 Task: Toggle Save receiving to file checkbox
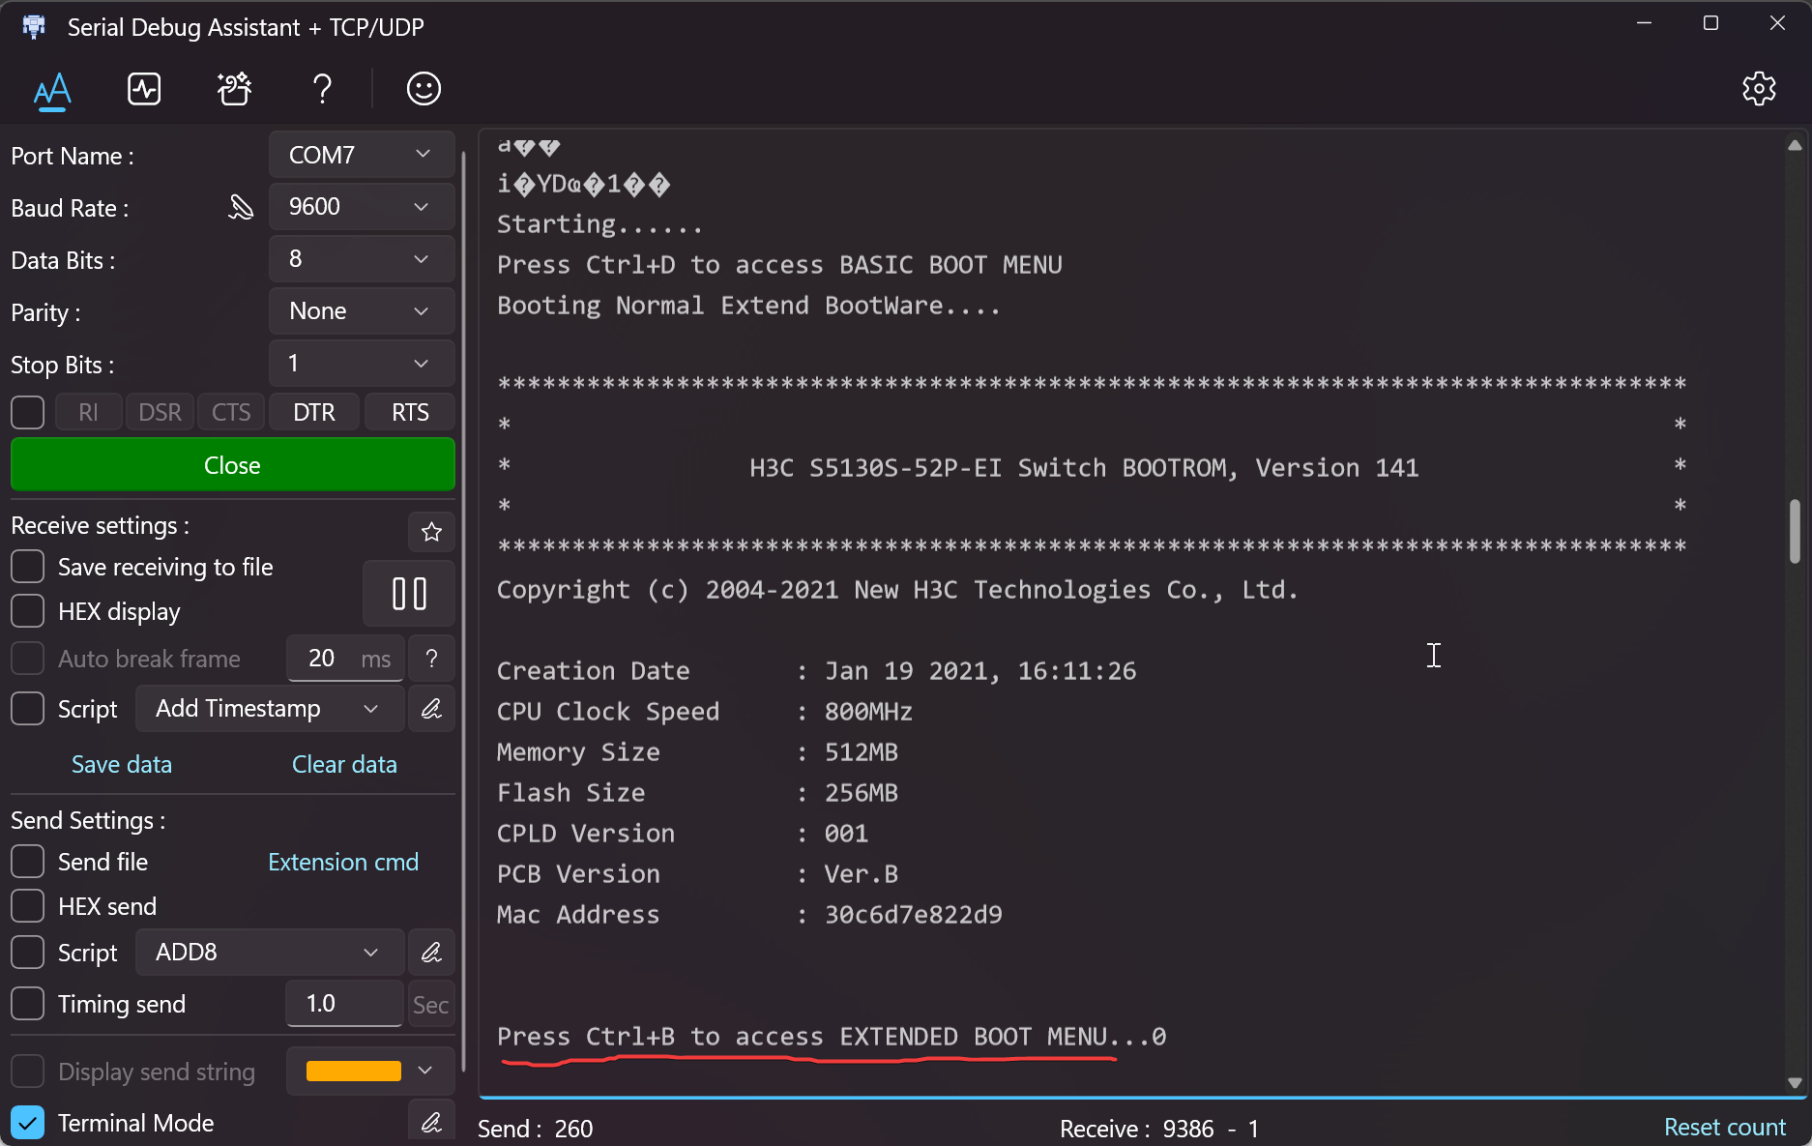[x=28, y=568]
